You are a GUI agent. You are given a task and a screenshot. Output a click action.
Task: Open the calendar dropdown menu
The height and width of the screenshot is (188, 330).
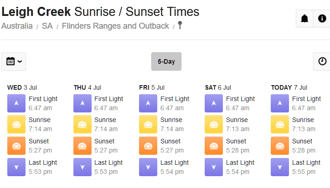tap(14, 61)
